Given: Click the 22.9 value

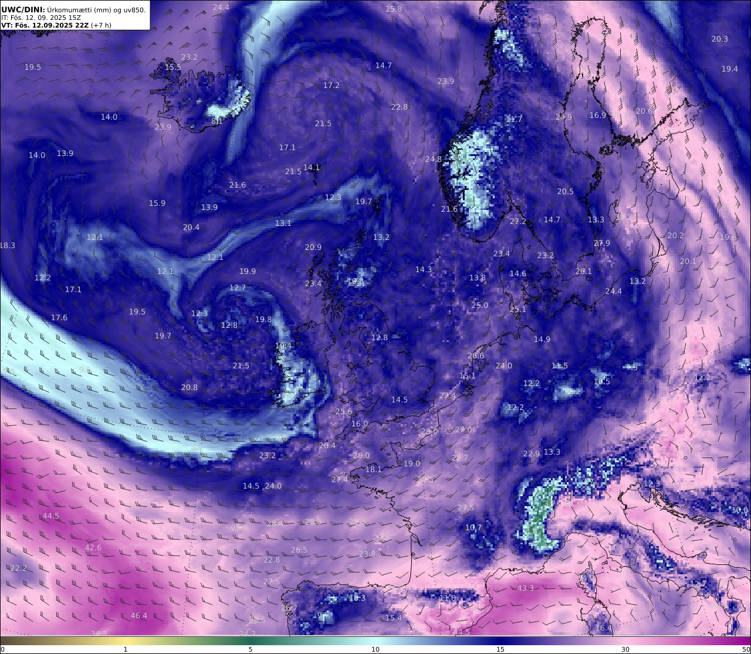Looking at the screenshot, I should click(532, 453).
